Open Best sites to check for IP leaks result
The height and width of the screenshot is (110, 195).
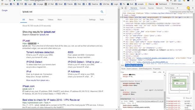pyautogui.click(x=51, y=100)
